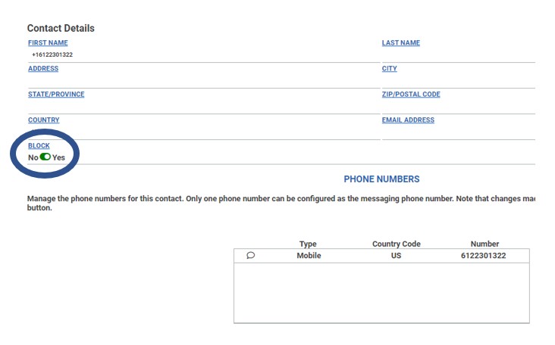
Task: Toggle the Block switch
Action: coord(45,157)
